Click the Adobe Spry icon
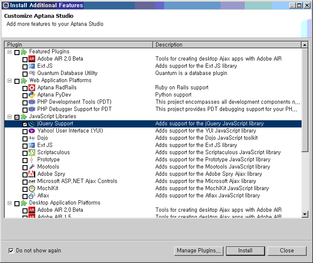Screen dimensions: 313x263 [32, 174]
